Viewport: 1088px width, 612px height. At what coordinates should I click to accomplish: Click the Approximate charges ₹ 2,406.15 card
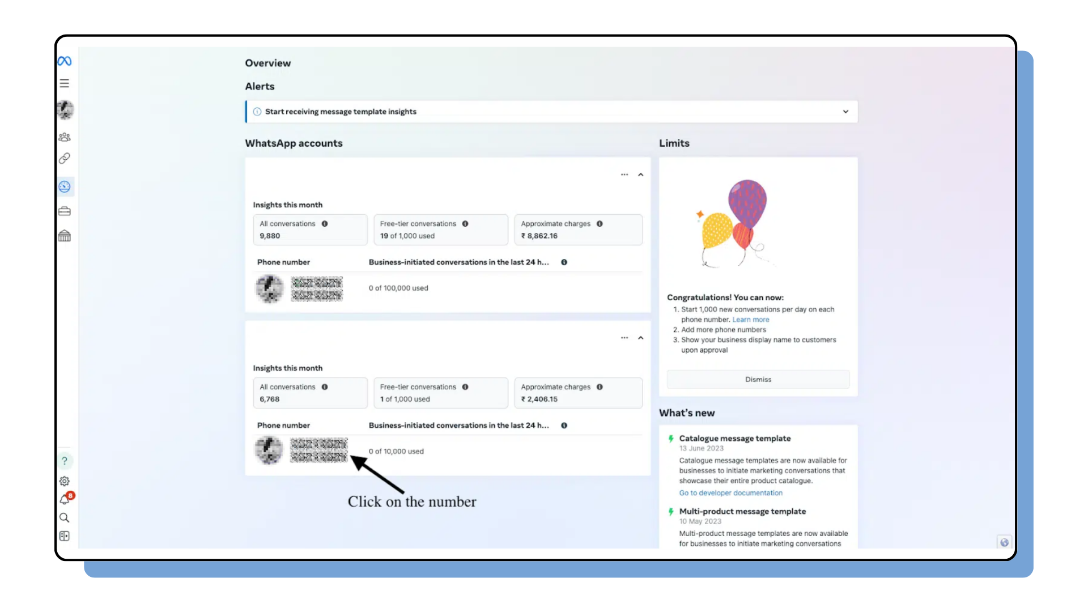(579, 393)
